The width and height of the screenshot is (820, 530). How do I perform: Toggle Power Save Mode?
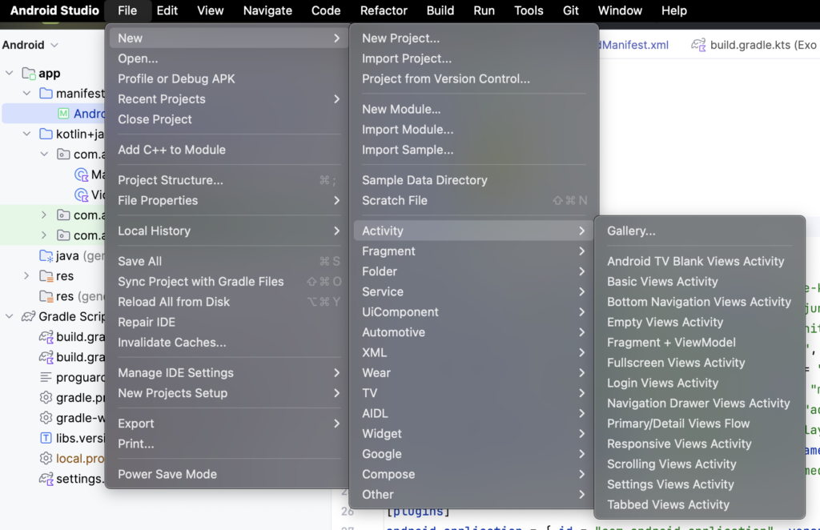coord(228,474)
